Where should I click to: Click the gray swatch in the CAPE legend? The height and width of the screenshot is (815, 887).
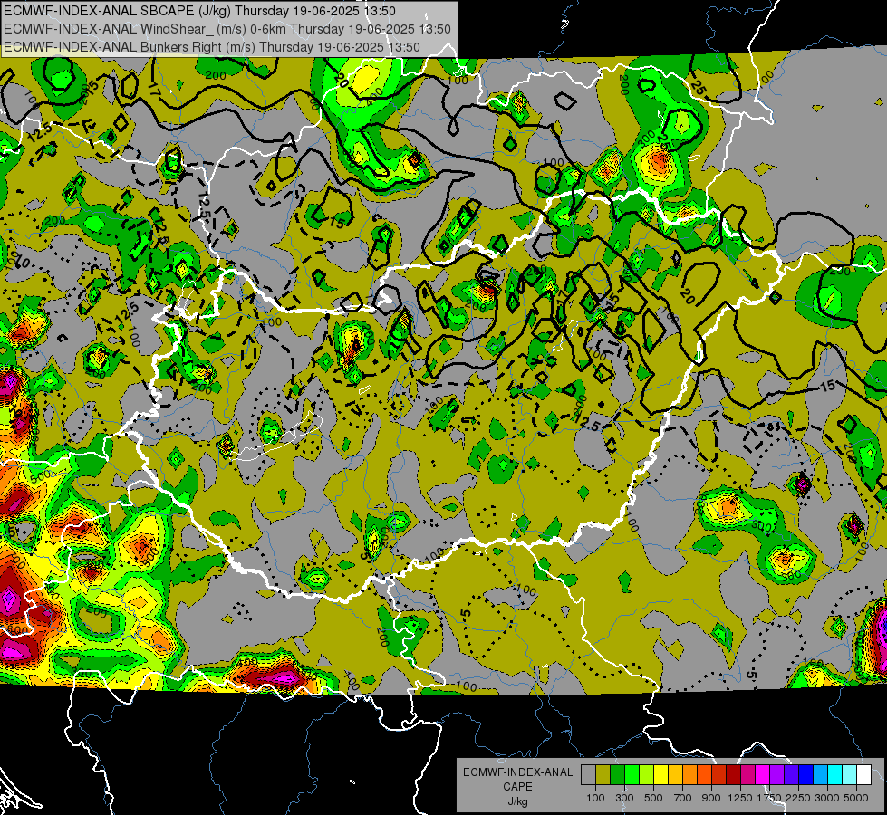point(588,775)
